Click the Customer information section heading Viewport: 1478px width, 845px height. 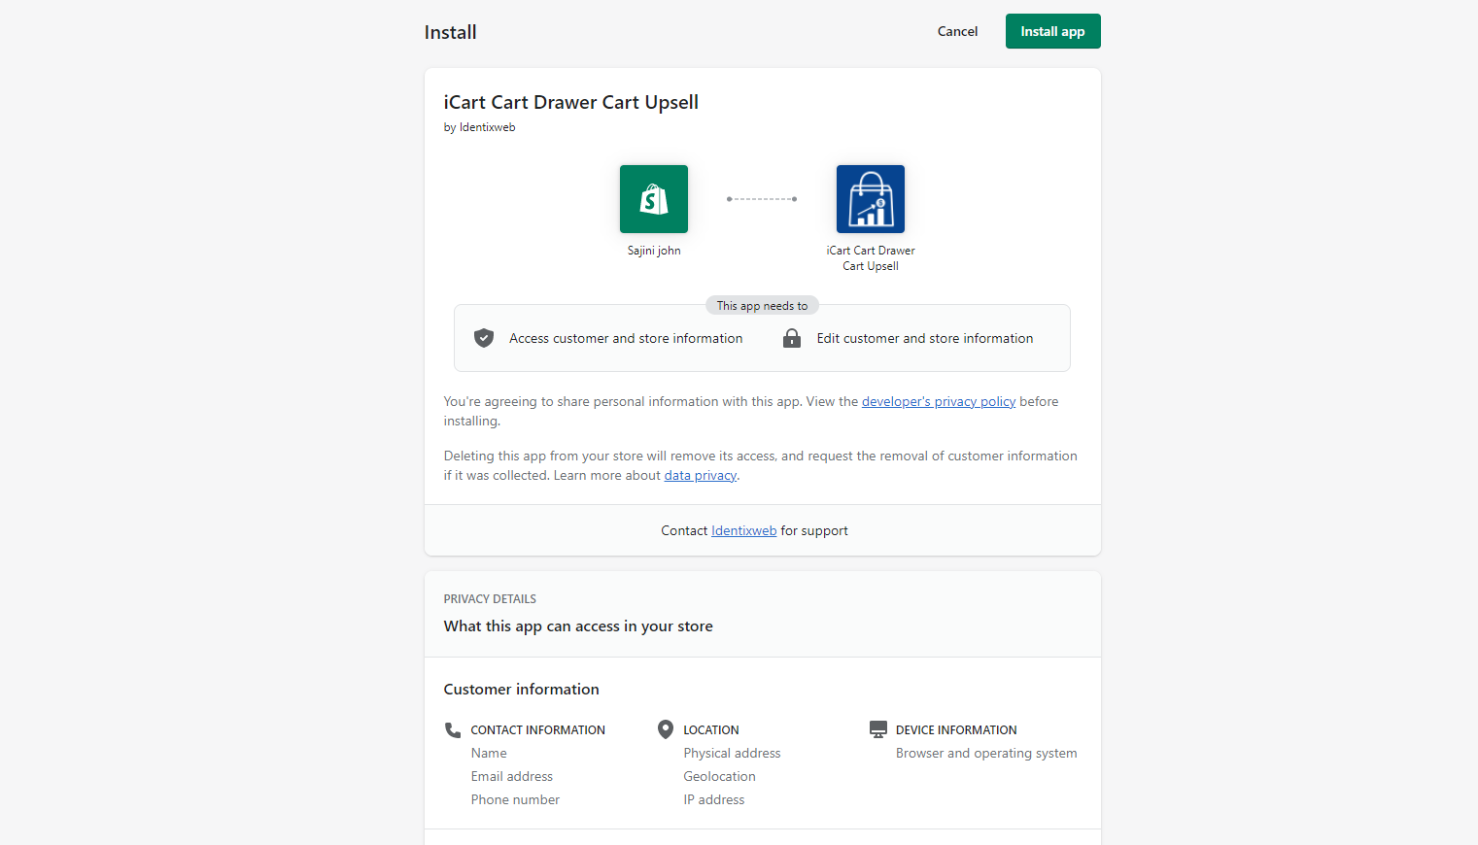(521, 689)
